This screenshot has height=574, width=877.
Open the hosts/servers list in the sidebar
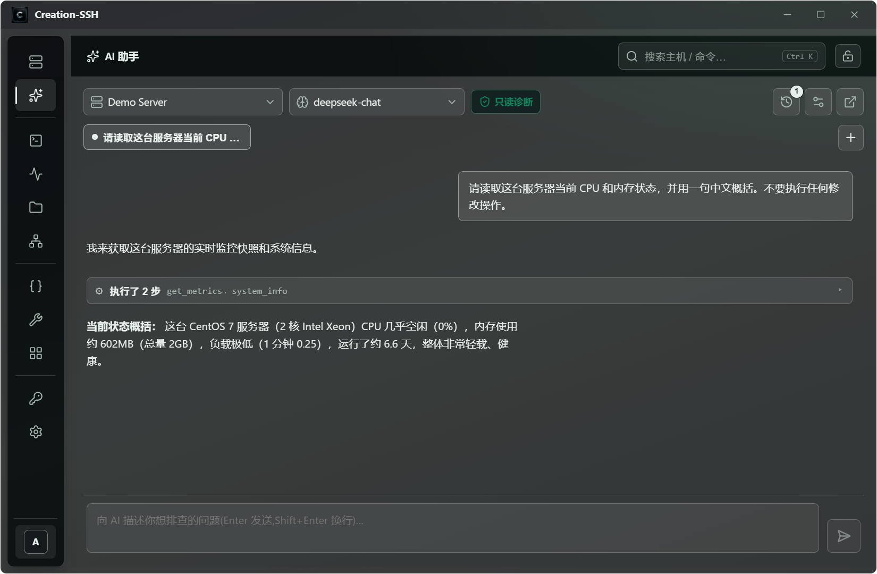coord(36,62)
